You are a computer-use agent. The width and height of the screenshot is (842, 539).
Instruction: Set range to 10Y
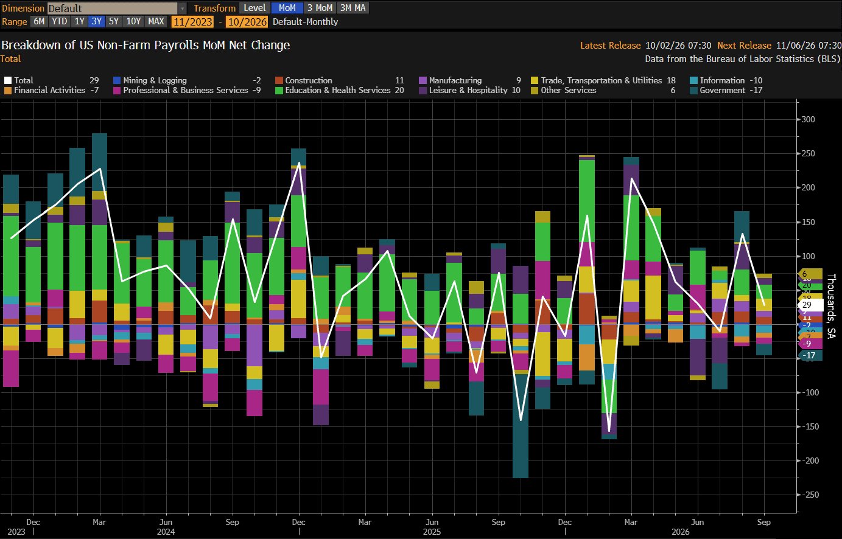(x=133, y=21)
